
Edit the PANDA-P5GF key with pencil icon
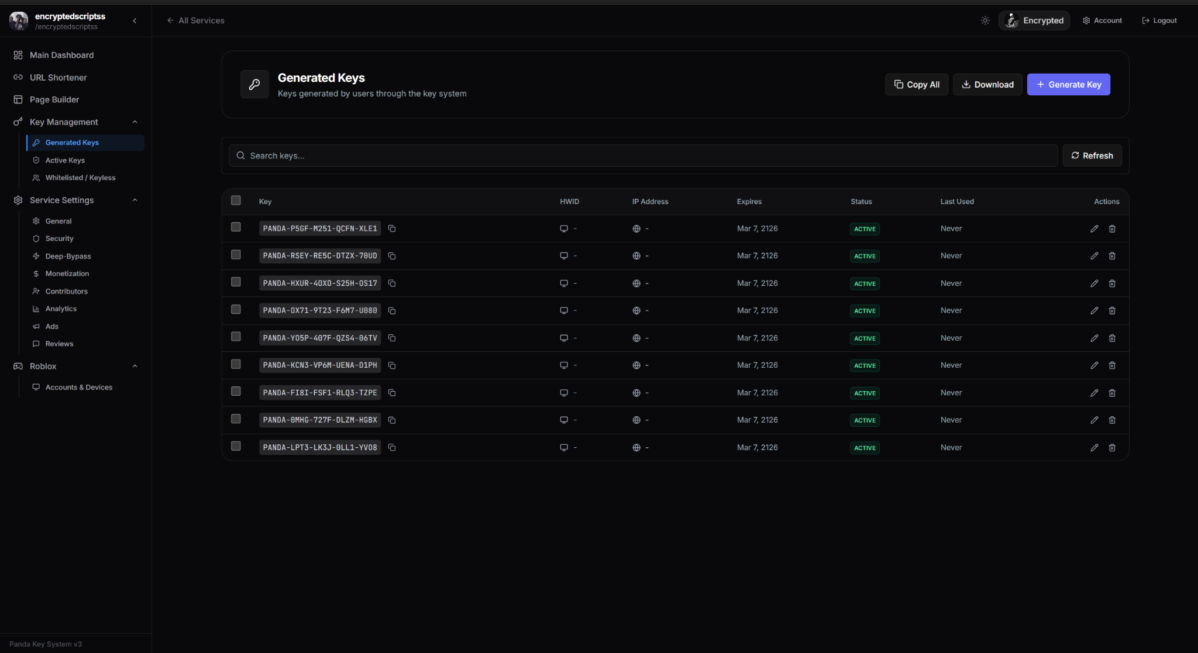pos(1094,229)
